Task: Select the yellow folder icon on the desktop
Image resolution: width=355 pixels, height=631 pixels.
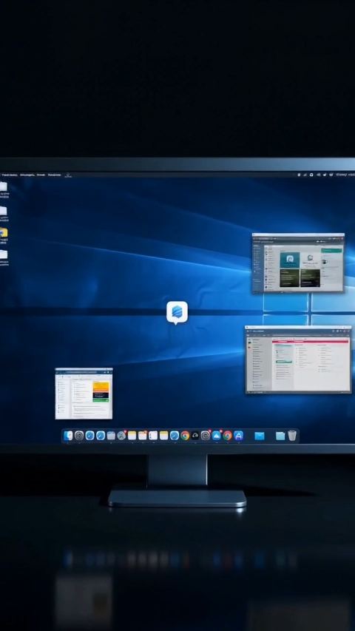Action: click(3, 232)
